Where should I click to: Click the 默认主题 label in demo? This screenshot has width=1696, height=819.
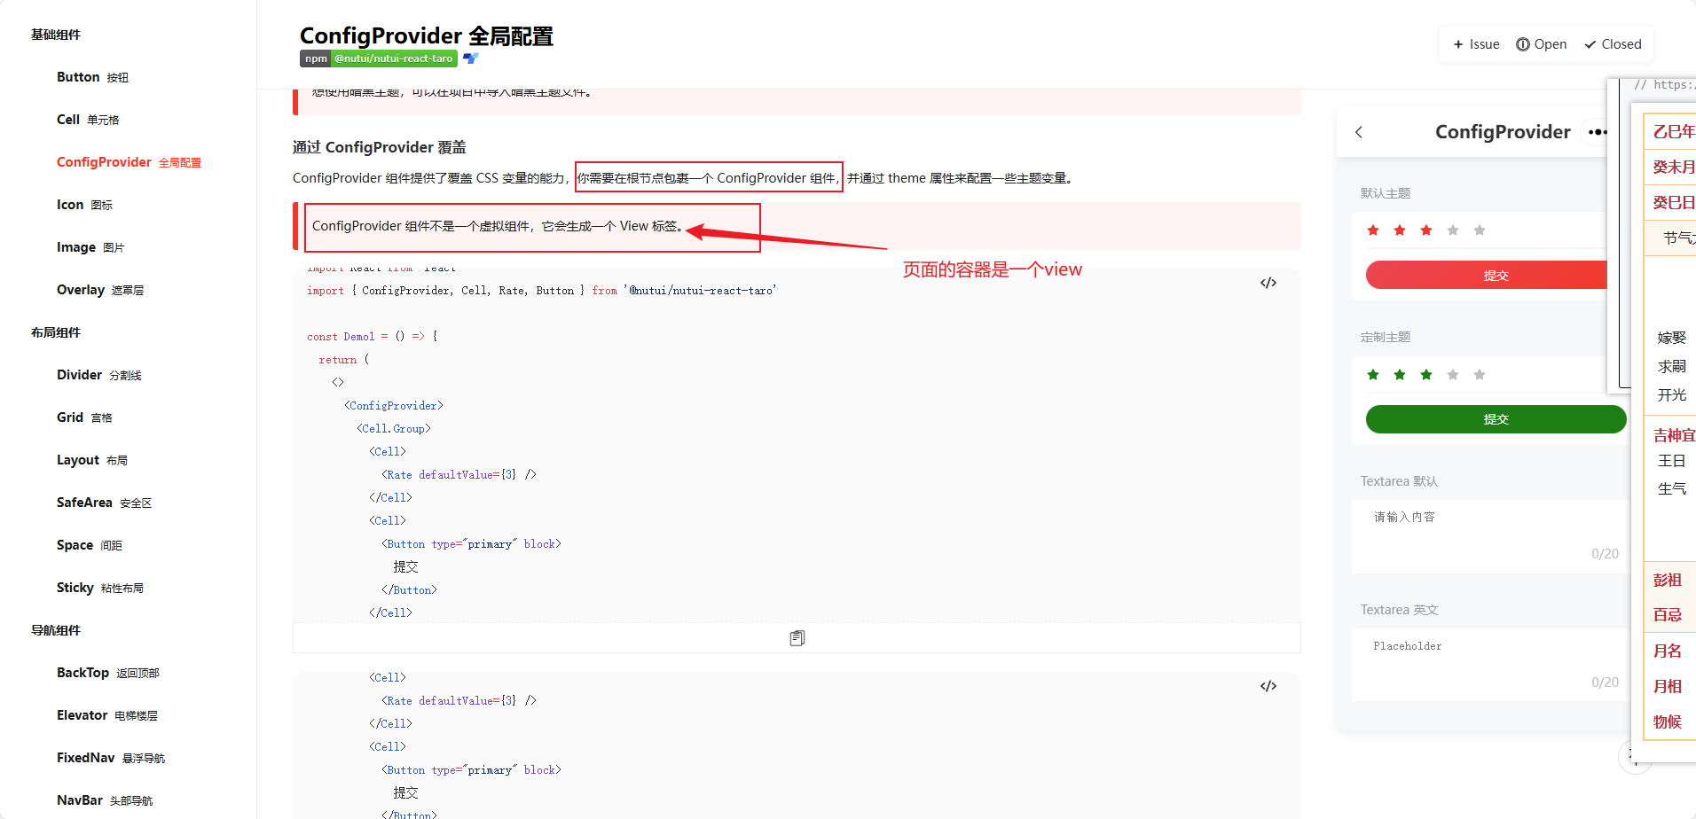tap(1386, 193)
